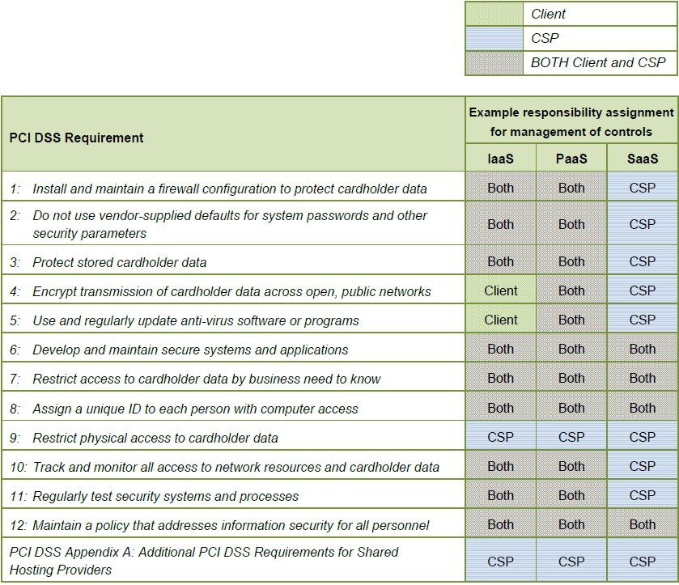Click PaaS 'Both' cell for requirement 10

pos(571,466)
